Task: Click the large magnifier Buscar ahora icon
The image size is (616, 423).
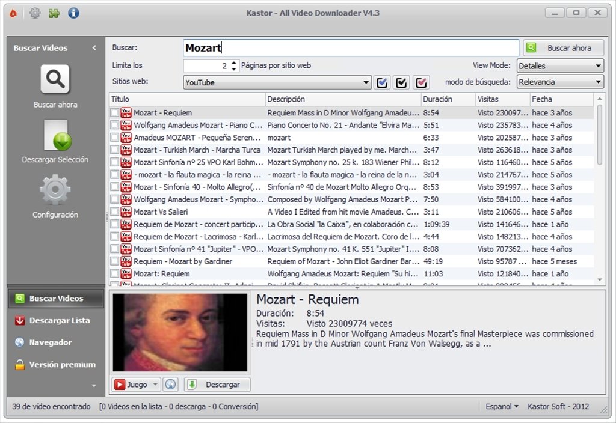Action: 55,79
